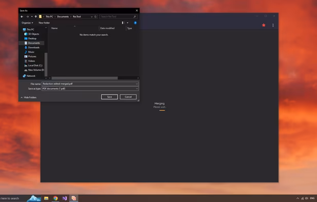Click the Save button
The image size is (317, 202).
click(x=109, y=97)
